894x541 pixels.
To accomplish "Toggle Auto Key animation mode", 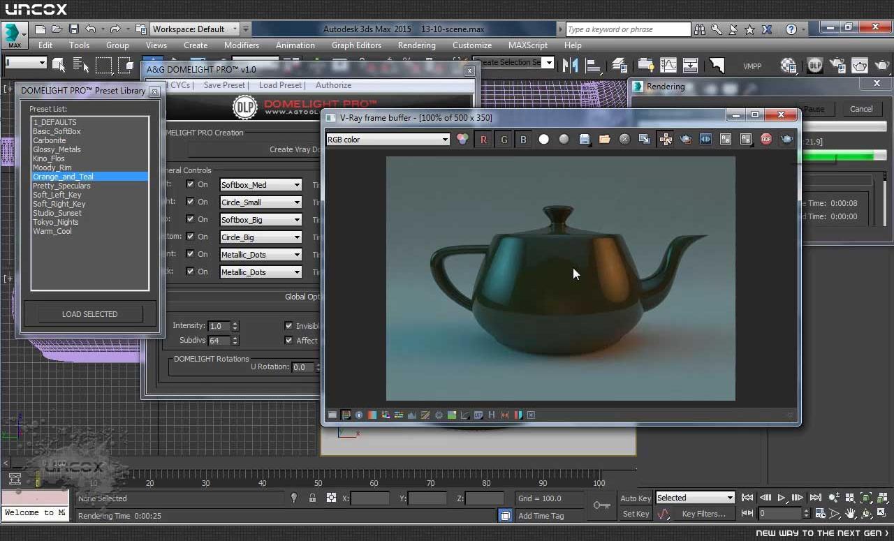I will [636, 498].
